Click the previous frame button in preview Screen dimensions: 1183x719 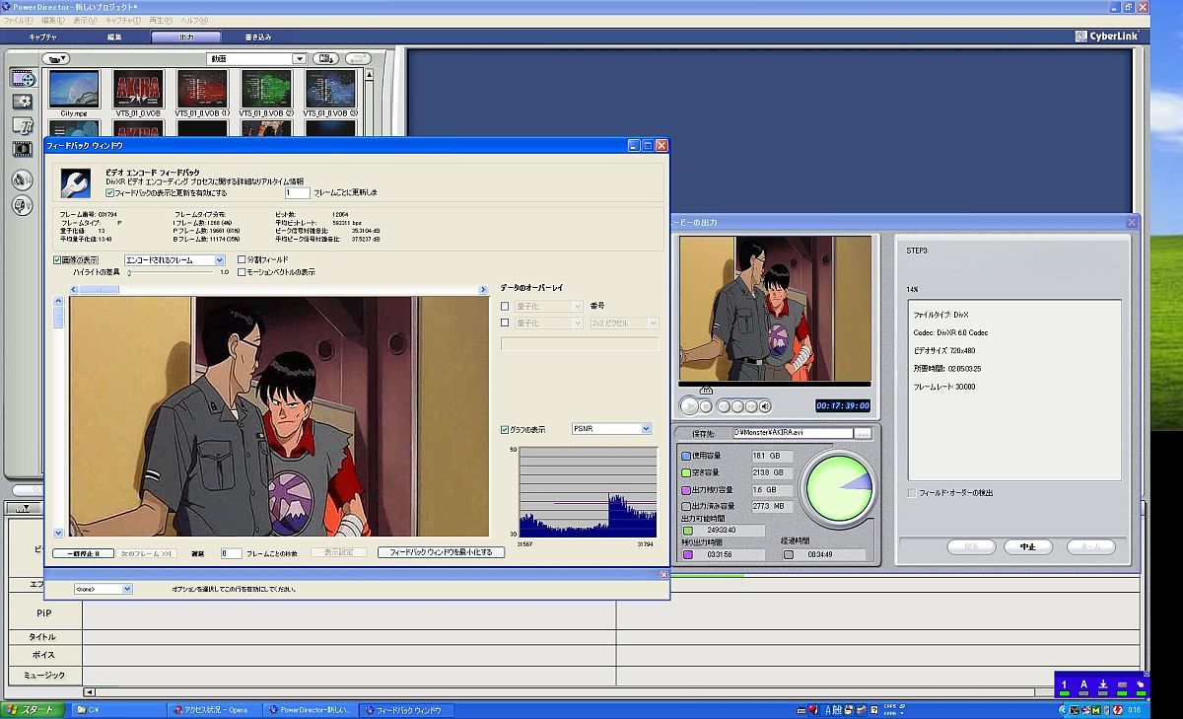723,406
